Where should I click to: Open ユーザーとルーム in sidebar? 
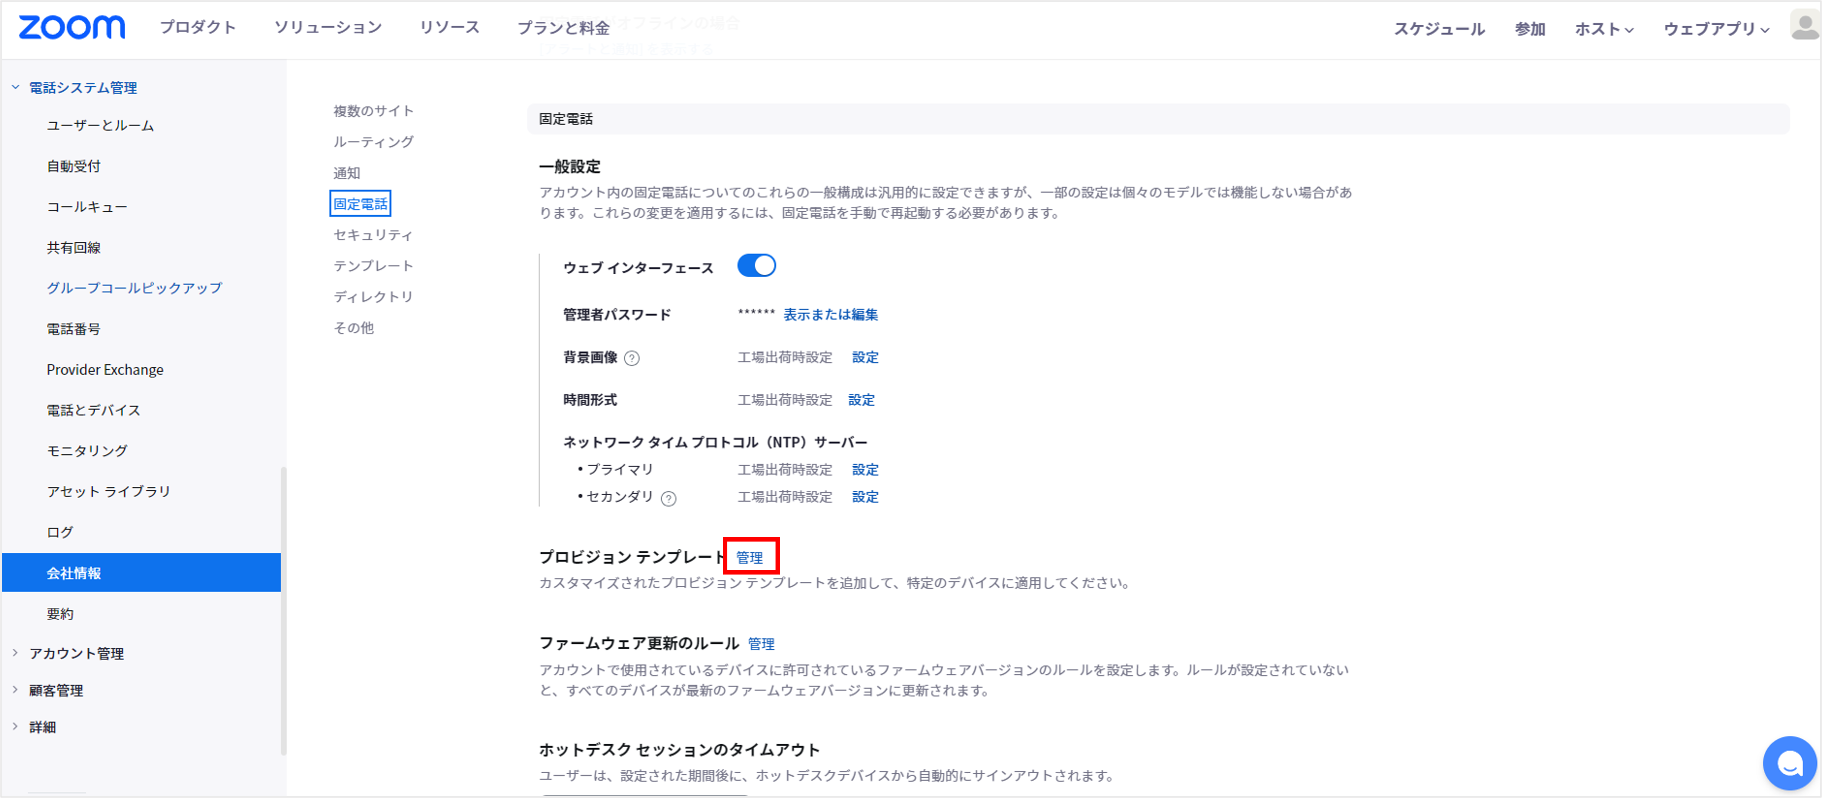click(100, 125)
